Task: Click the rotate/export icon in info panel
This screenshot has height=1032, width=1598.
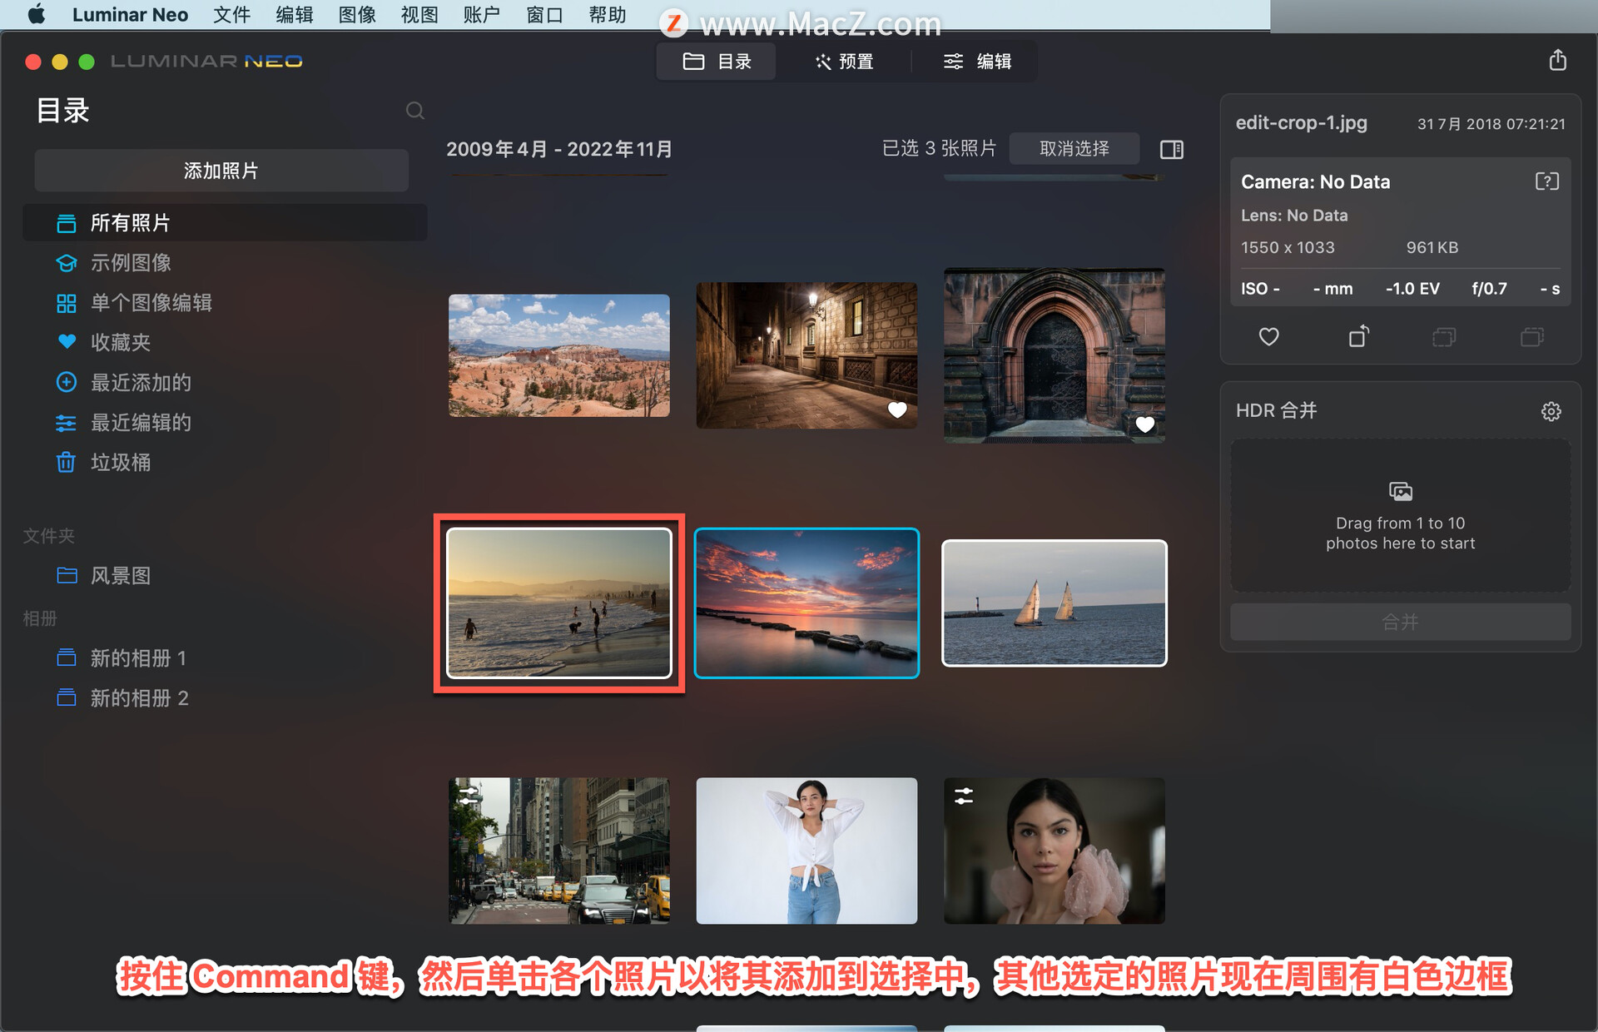Action: 1358,336
